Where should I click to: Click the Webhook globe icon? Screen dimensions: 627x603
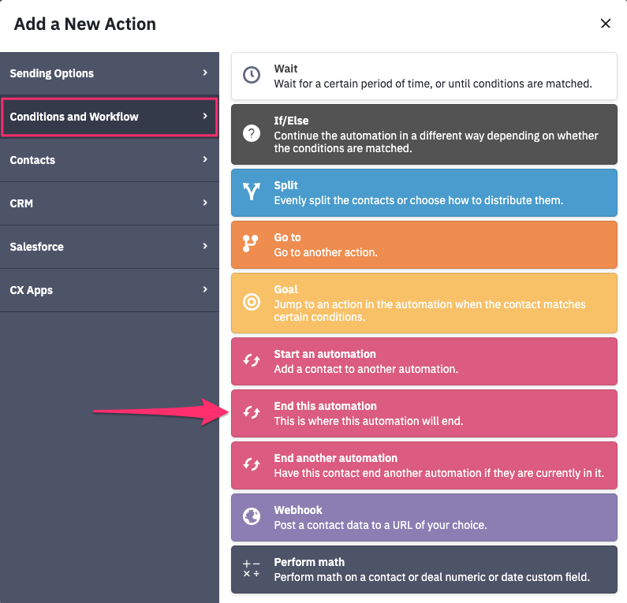coord(251,516)
